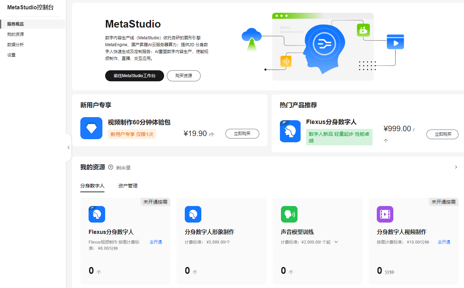Click the 声音模型训练 card title
The image size is (464, 288).
click(297, 232)
